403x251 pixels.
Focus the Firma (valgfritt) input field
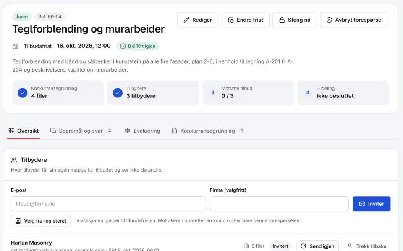279,204
